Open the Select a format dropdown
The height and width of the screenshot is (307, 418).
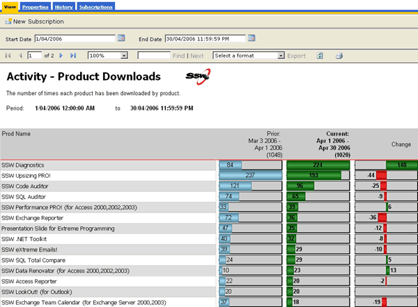(x=281, y=55)
